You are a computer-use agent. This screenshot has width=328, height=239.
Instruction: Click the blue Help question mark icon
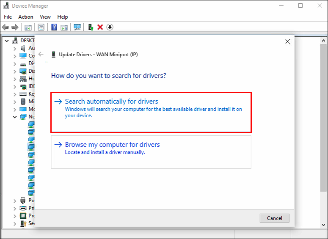[x=54, y=27]
